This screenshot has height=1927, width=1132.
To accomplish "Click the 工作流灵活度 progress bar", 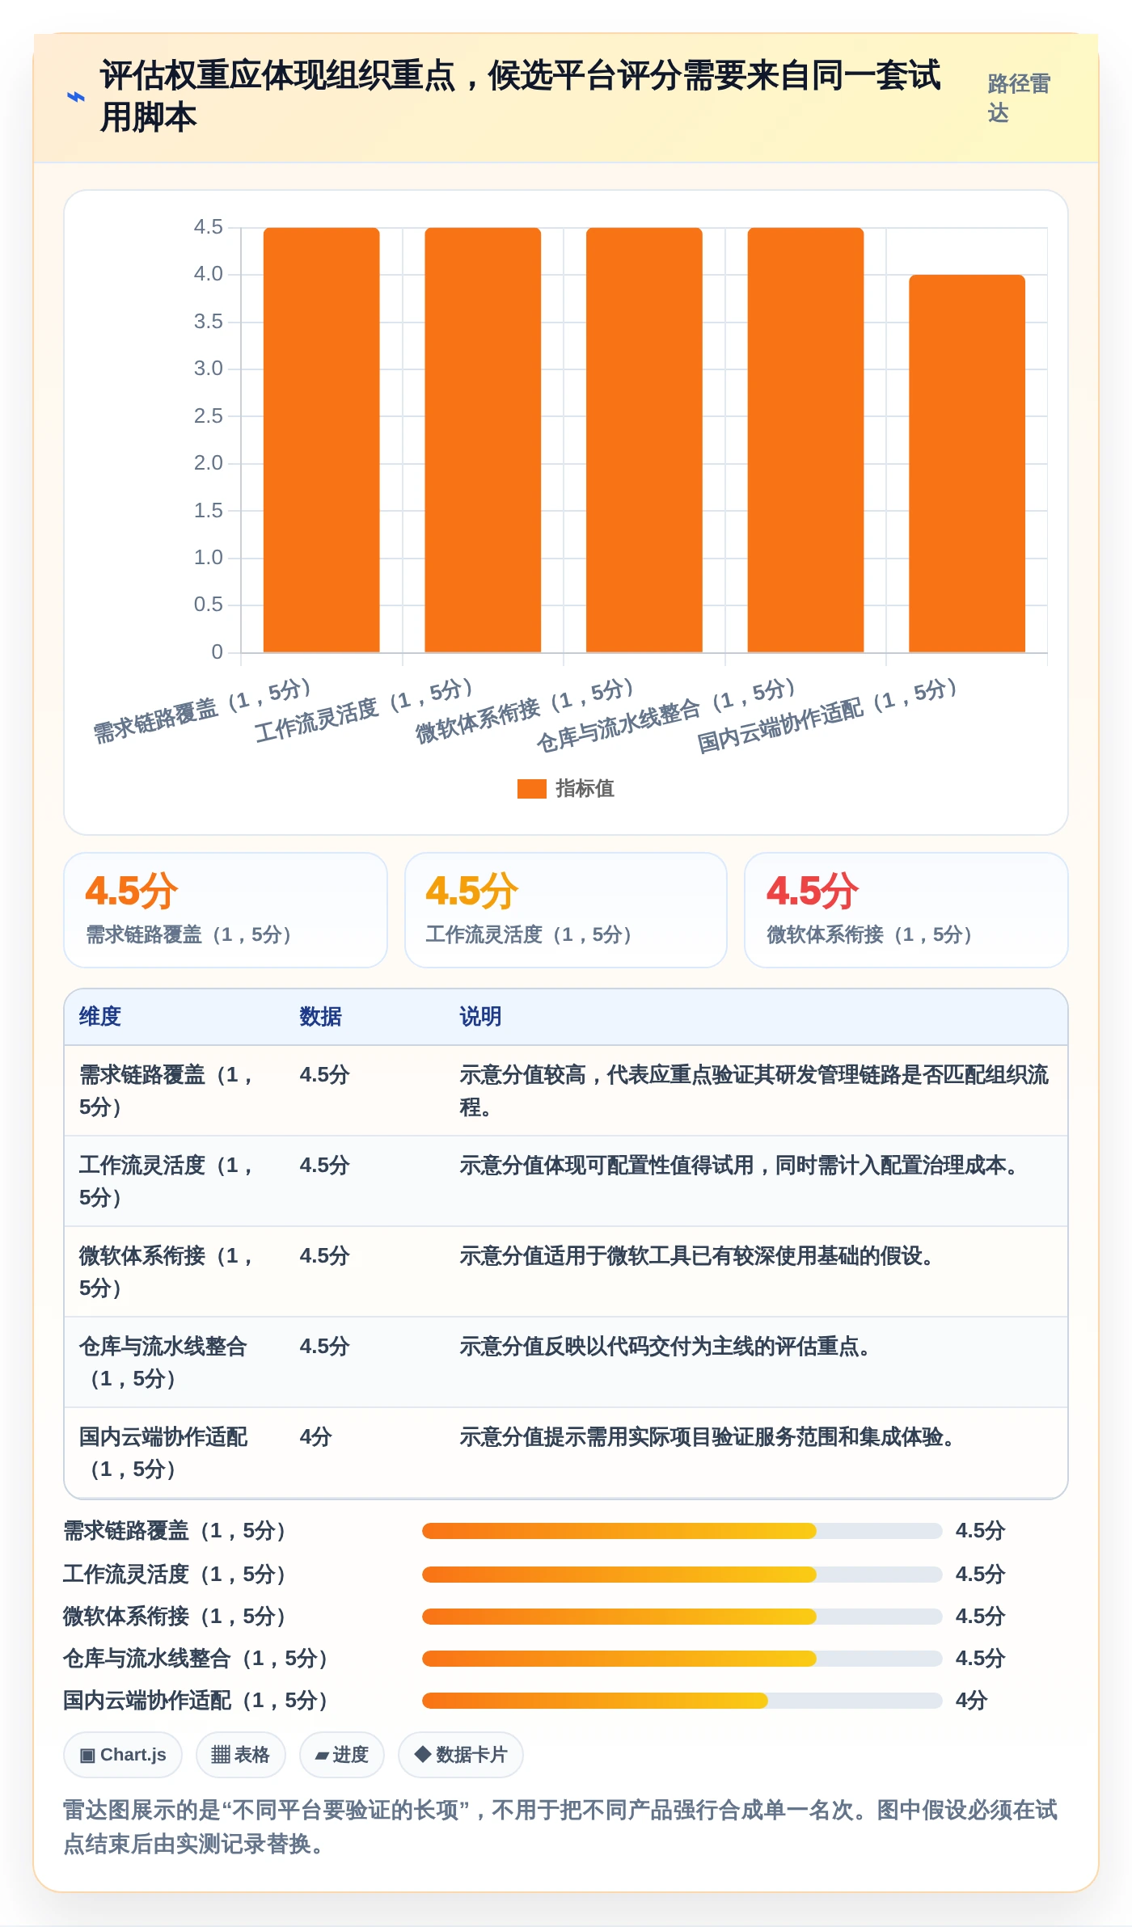I will point(682,1575).
